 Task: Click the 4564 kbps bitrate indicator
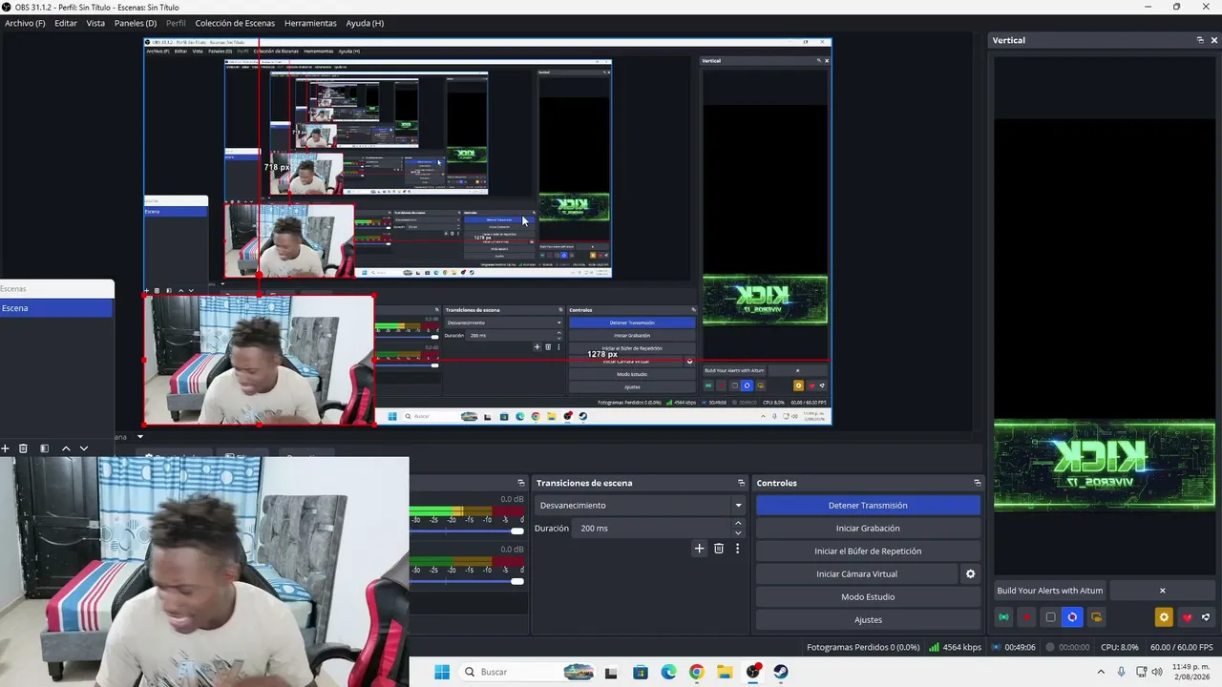[955, 647]
